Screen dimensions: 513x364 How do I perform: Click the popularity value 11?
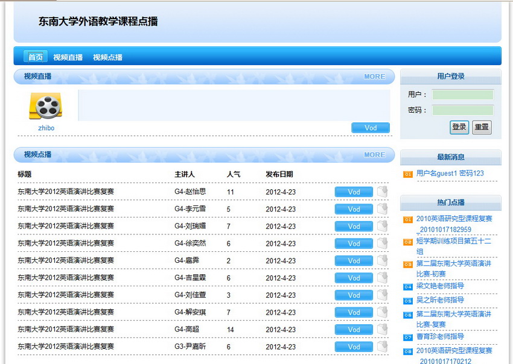[231, 192]
